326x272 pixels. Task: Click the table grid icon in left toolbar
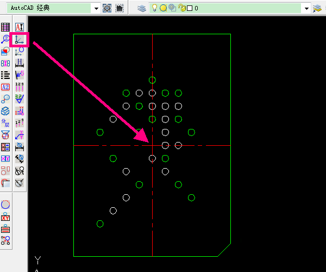5,27
